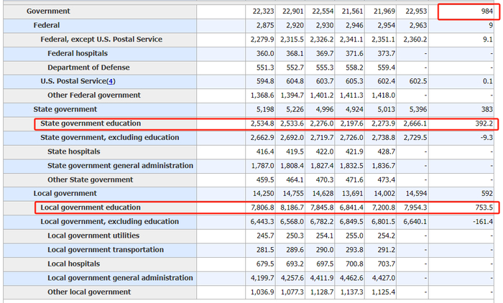This screenshot has width=503, height=303.
Task: Click the Federal hospitals row label
Action: [x=79, y=53]
